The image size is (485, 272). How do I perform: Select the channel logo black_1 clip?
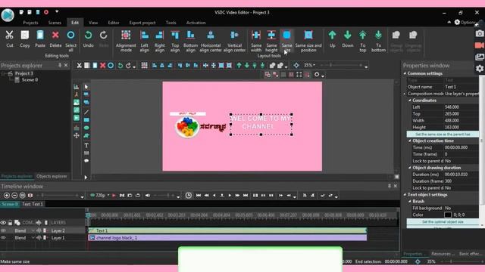(x=227, y=238)
